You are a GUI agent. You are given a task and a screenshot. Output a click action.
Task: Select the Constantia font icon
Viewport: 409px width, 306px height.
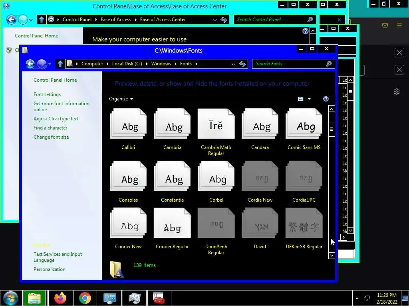click(x=172, y=176)
